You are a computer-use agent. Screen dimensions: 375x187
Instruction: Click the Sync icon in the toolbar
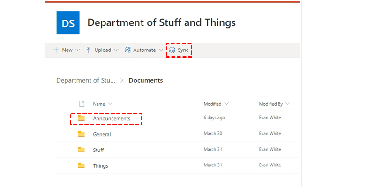172,50
